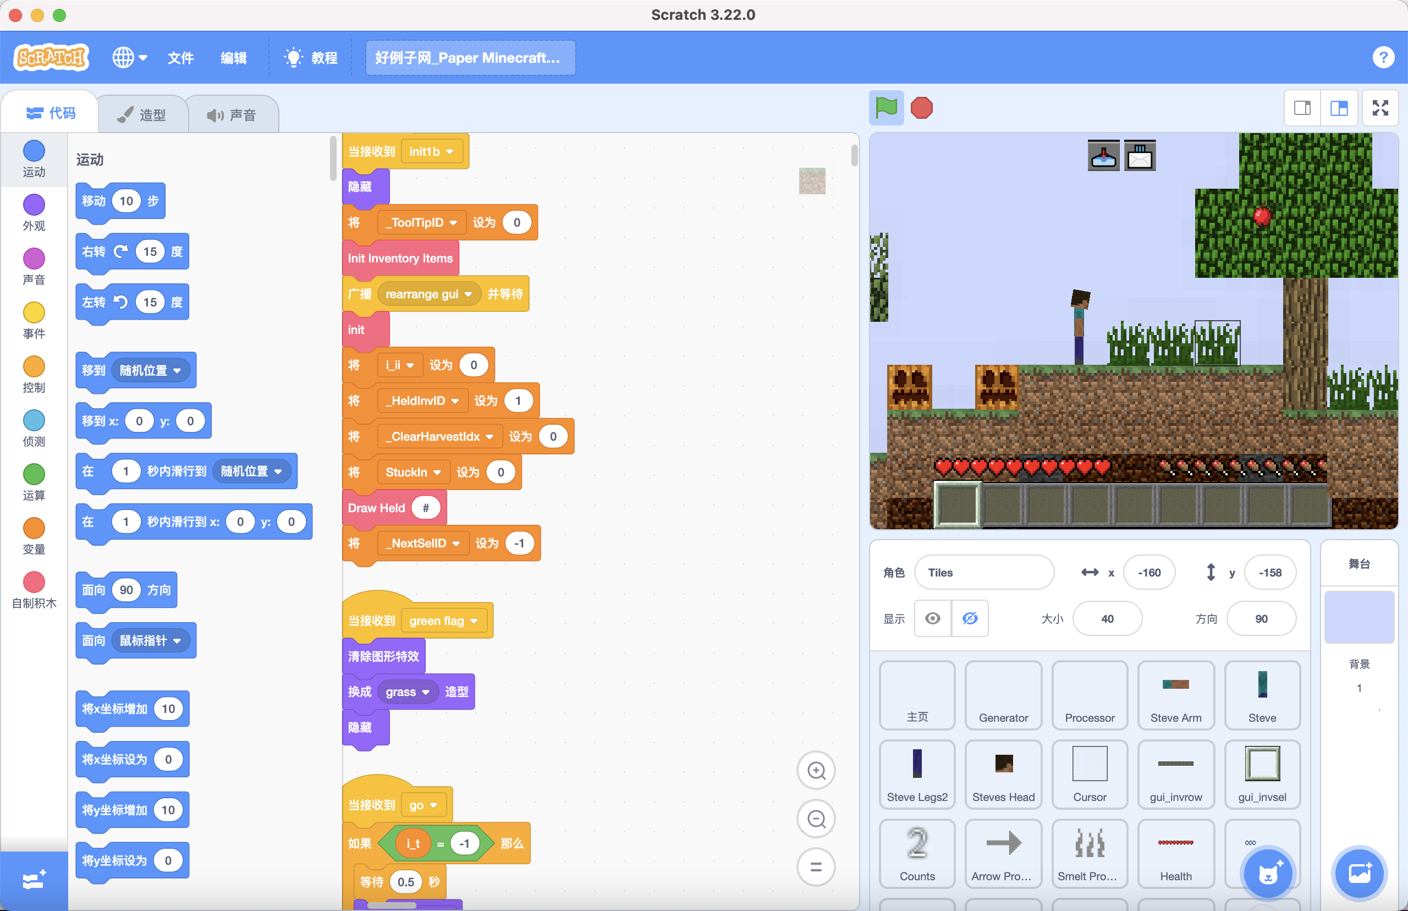This screenshot has height=911, width=1408.
Task: Click the 方向 direction field 90
Action: [x=1261, y=618]
